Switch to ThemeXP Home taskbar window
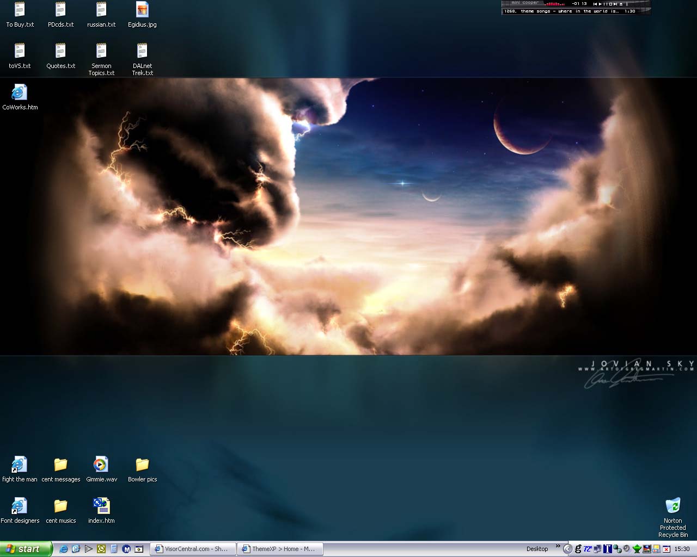Image resolution: width=697 pixels, height=557 pixels. tap(280, 549)
